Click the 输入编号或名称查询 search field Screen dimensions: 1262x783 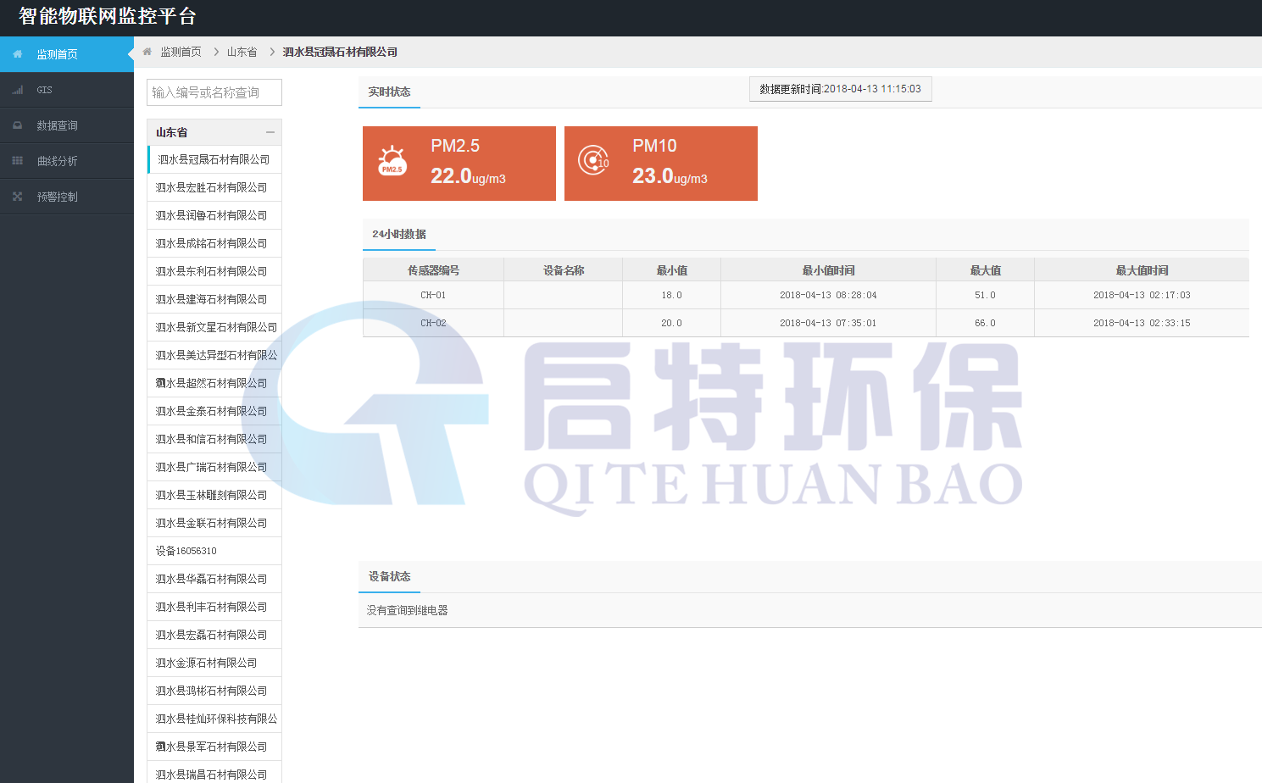coord(214,92)
